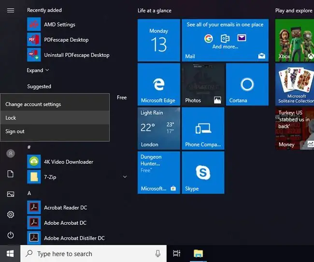Open the London weather tile
The height and width of the screenshot is (262, 314).
pos(159,128)
